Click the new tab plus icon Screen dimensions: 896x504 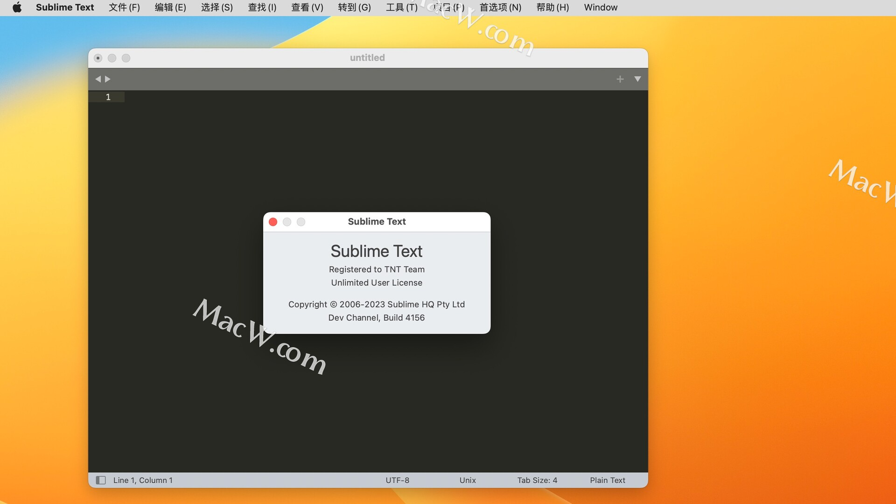pyautogui.click(x=620, y=79)
